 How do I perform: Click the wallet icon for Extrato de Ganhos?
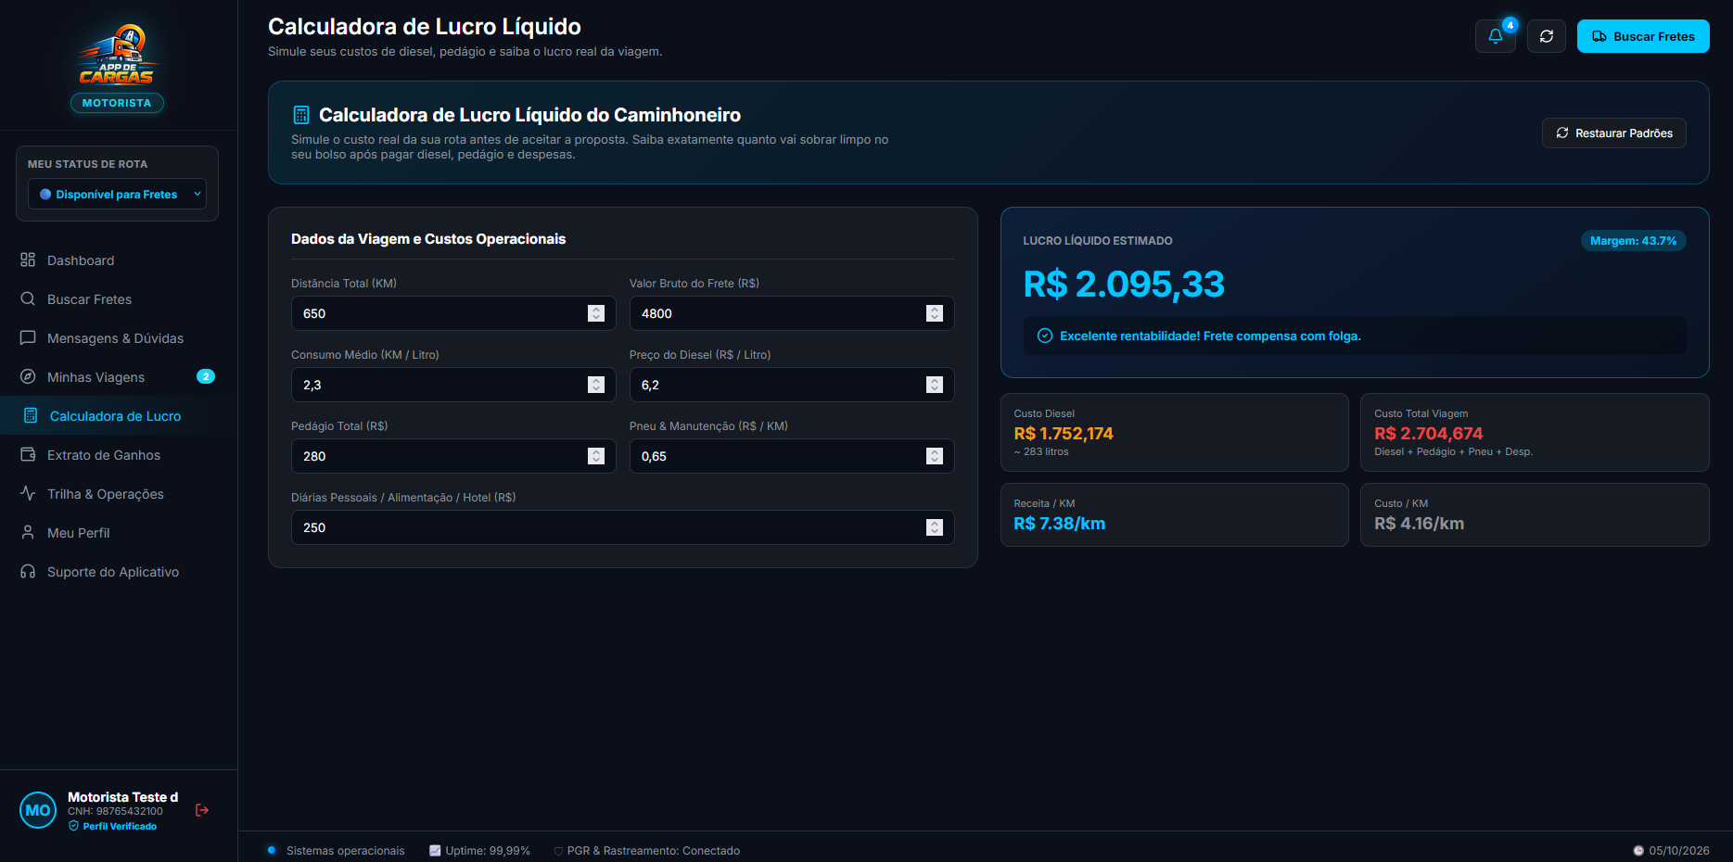28,454
